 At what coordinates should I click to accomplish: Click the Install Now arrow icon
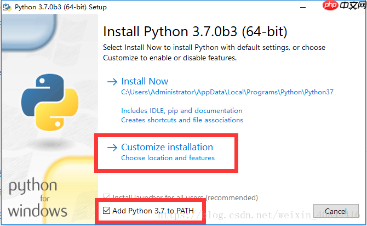[x=112, y=82]
